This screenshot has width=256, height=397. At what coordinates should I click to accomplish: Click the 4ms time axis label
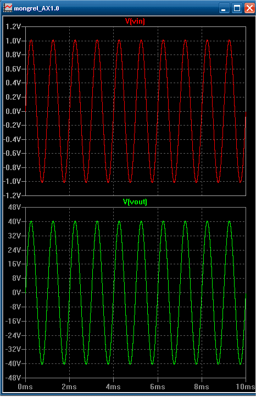pyautogui.click(x=113, y=387)
